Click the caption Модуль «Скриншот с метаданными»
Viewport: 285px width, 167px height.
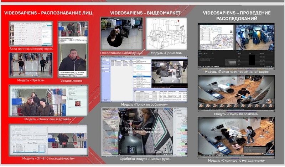pos(237,161)
